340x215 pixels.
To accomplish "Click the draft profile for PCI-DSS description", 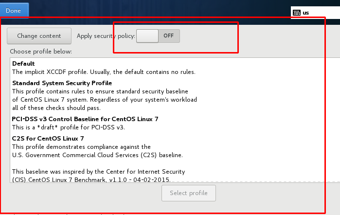I will [x=68, y=127].
